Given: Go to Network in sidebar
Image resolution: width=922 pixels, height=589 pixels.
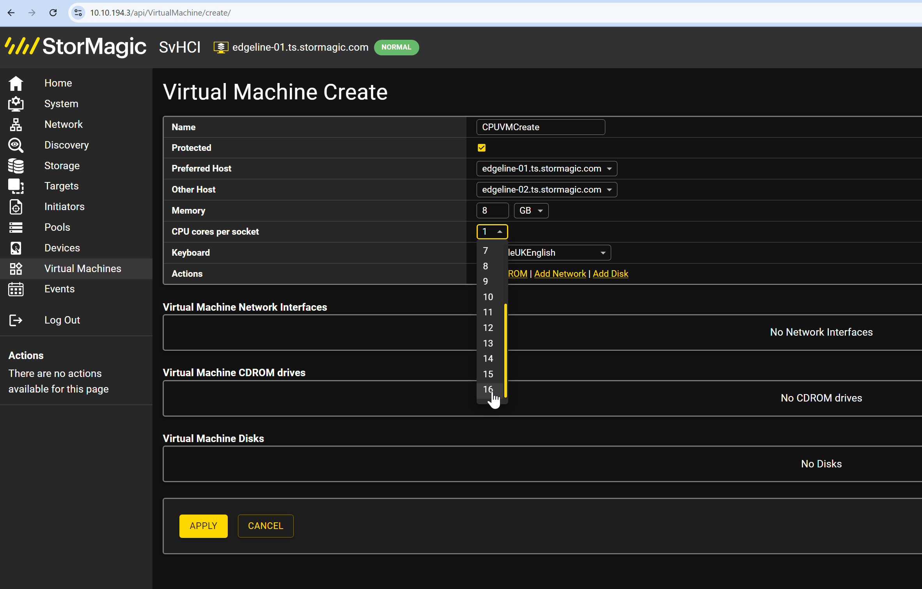Looking at the screenshot, I should pos(64,125).
